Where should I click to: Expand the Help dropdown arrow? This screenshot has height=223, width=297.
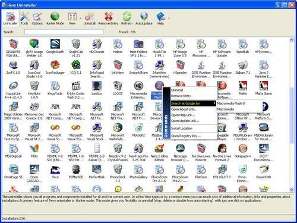169,18
